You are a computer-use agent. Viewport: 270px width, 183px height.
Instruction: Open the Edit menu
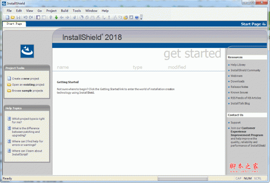point(19,11)
